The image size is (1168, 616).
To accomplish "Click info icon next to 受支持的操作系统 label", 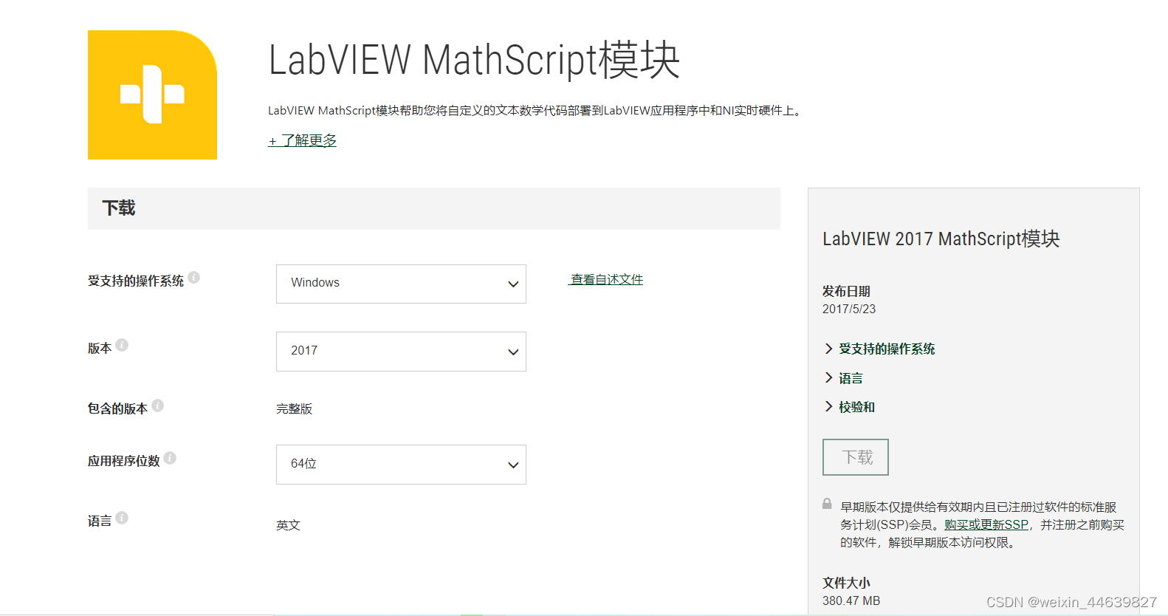I will coord(194,277).
